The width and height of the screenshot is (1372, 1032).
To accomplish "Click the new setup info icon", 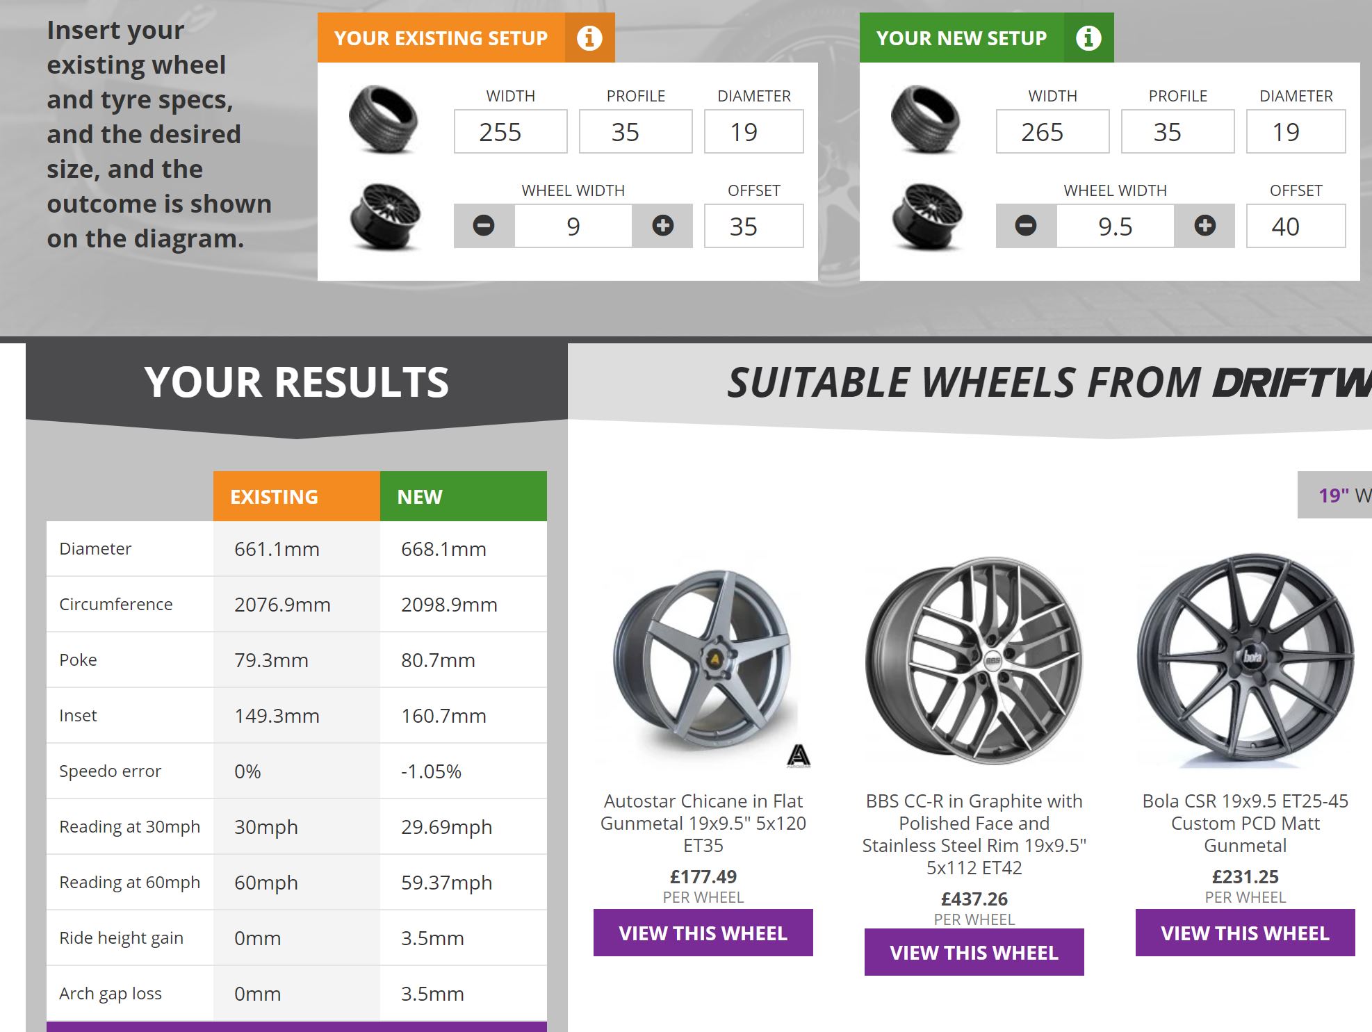I will click(1088, 38).
